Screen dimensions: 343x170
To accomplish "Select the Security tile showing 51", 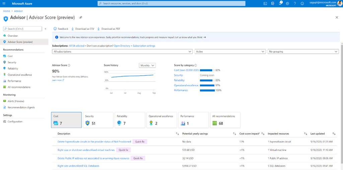I will [x=98, y=120].
